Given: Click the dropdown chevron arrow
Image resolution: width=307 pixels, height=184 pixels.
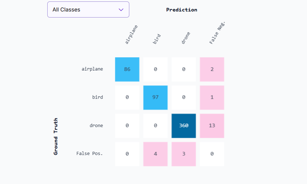Looking at the screenshot, I should click(121, 10).
